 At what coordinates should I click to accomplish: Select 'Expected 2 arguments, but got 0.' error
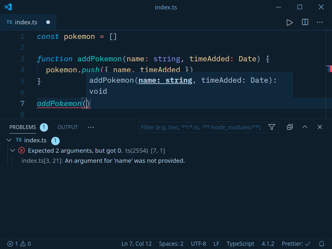[75, 150]
